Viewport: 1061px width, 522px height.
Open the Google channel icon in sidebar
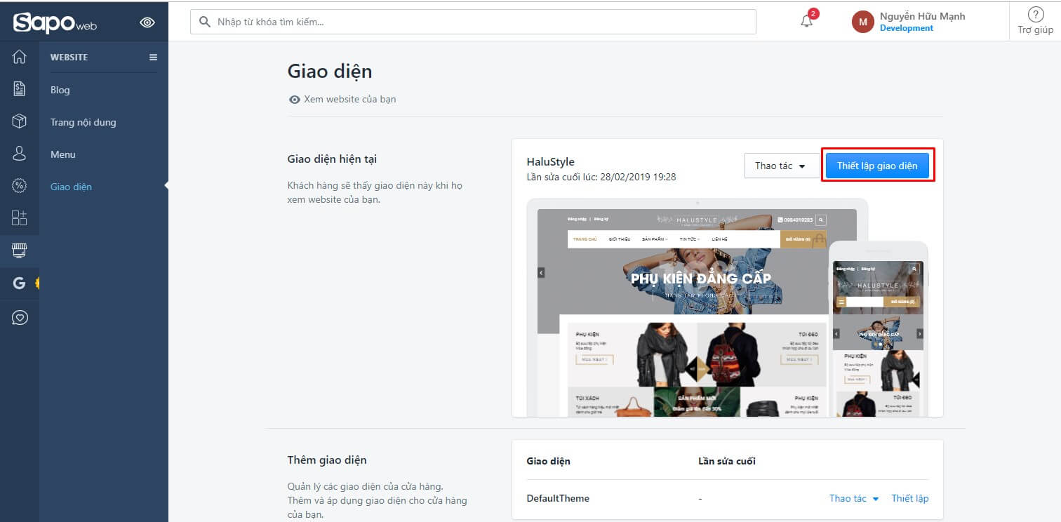tap(20, 283)
